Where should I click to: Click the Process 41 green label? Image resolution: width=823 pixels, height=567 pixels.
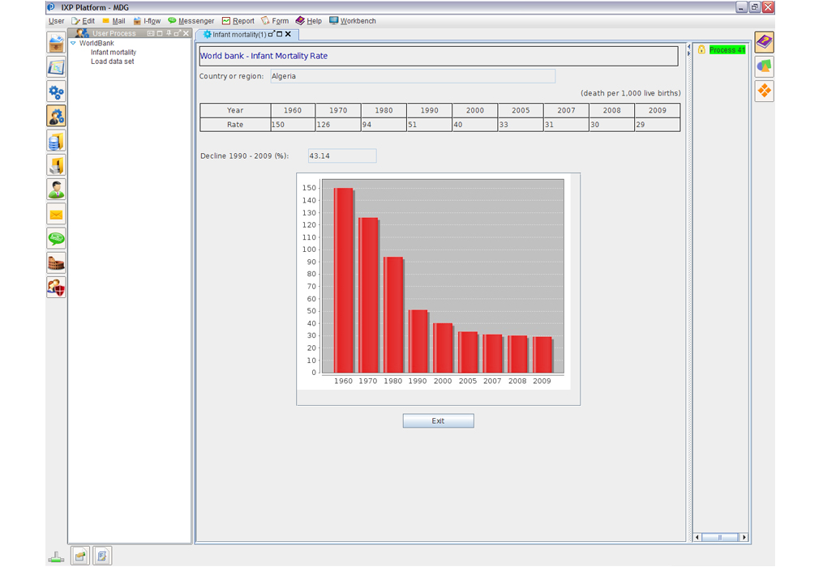727,50
